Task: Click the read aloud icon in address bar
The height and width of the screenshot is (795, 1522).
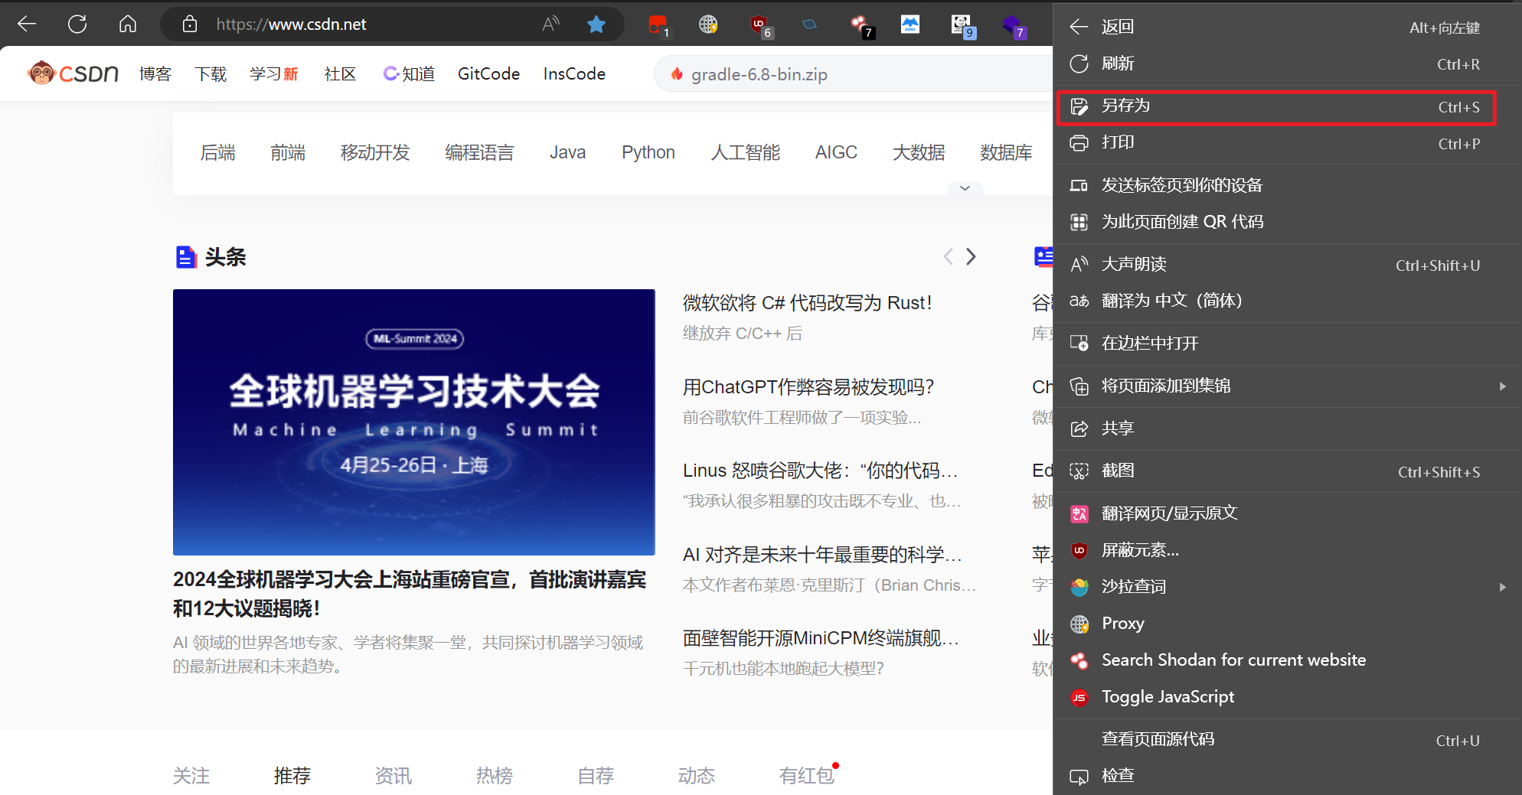Action: tap(550, 24)
